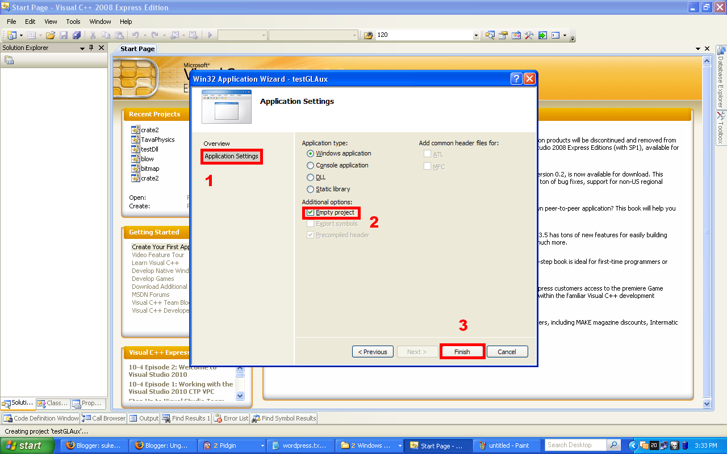The height and width of the screenshot is (454, 727).
Task: Expand the New Project button dropdown arrow
Action: click(21, 35)
